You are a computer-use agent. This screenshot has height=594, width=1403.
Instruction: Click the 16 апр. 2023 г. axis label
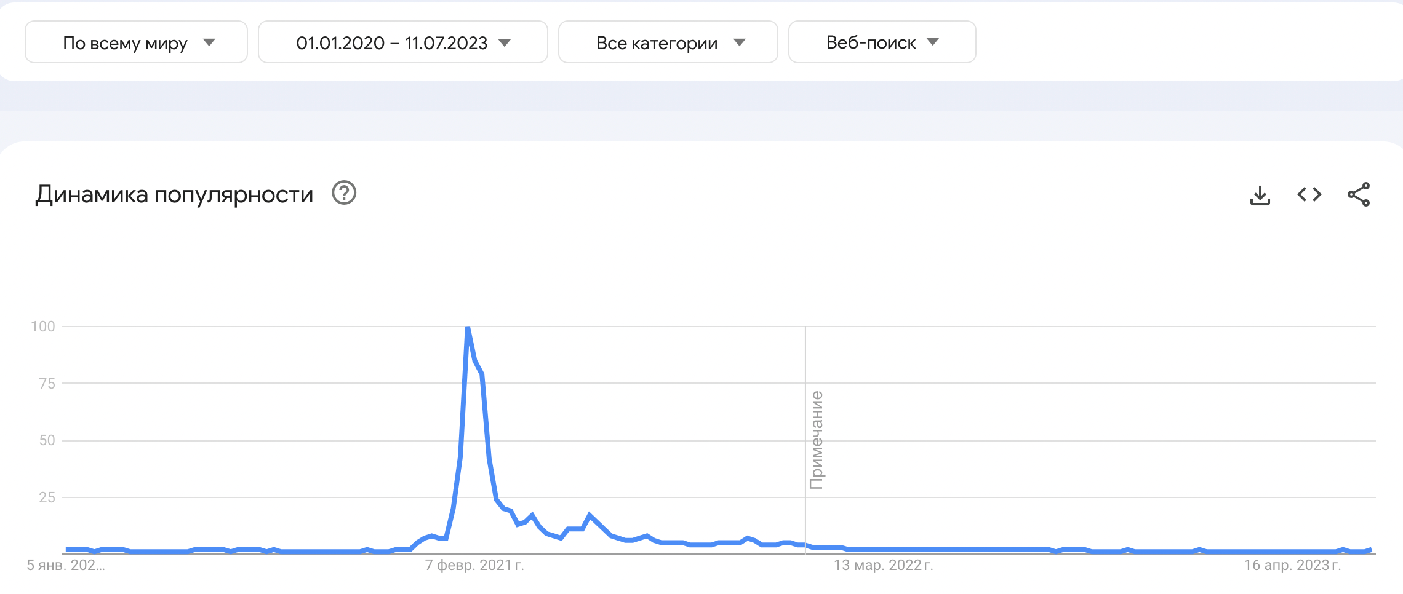pyautogui.click(x=1292, y=565)
